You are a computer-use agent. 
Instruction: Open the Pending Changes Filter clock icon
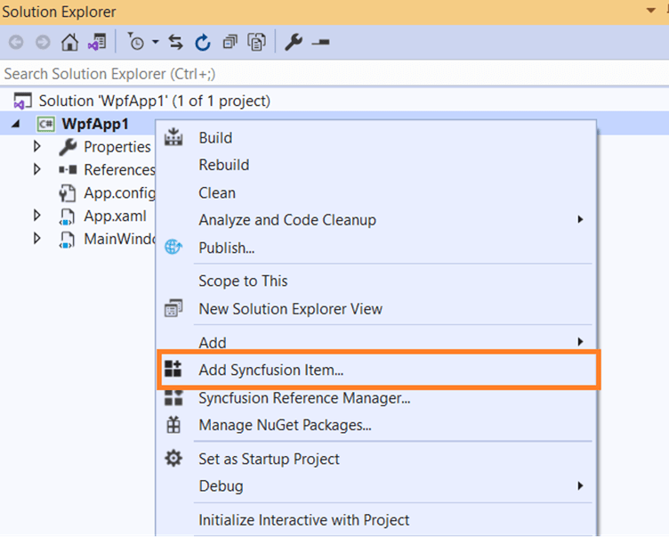click(136, 42)
